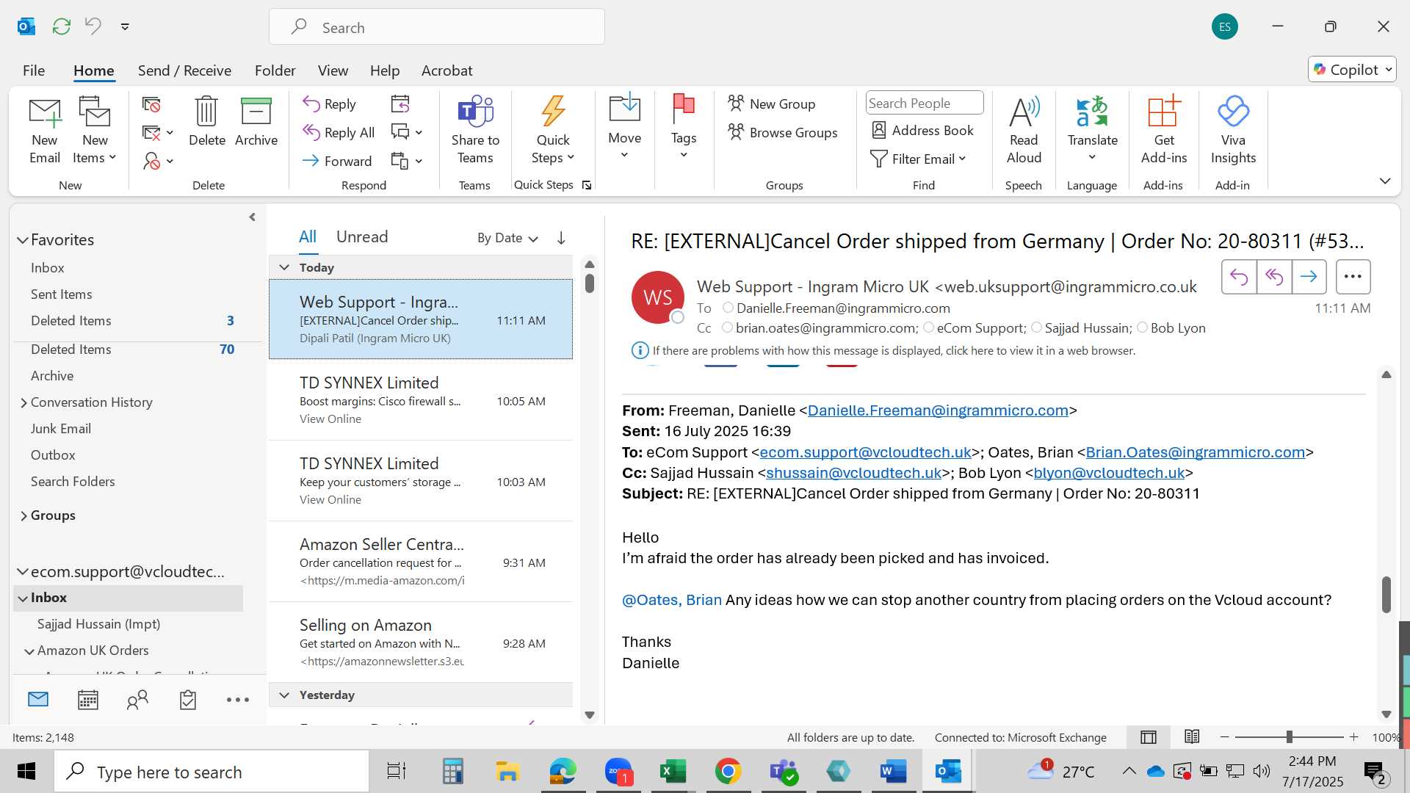1410x793 pixels.
Task: Click the Send/Receive sync icon in title bar
Action: click(x=62, y=26)
